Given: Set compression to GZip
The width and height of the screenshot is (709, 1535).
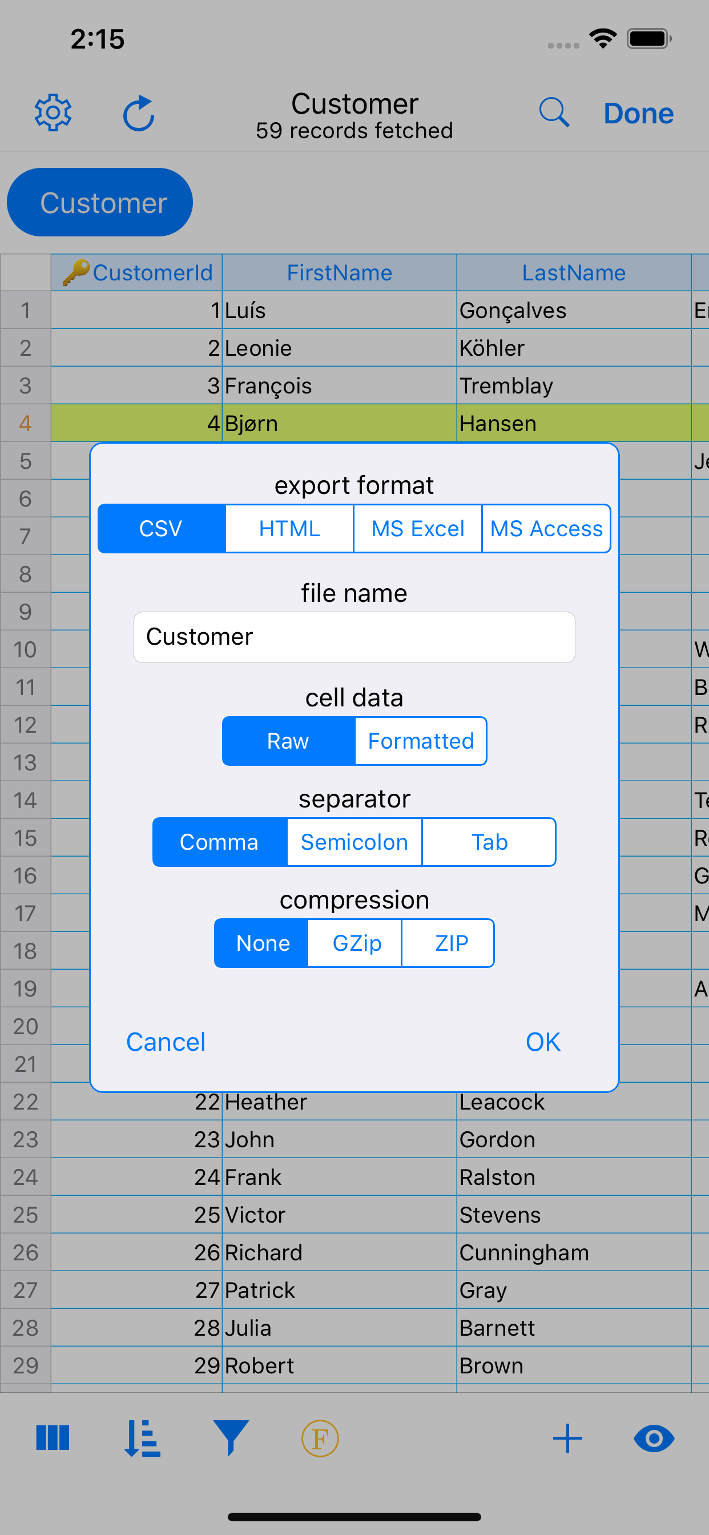Looking at the screenshot, I should click(354, 943).
